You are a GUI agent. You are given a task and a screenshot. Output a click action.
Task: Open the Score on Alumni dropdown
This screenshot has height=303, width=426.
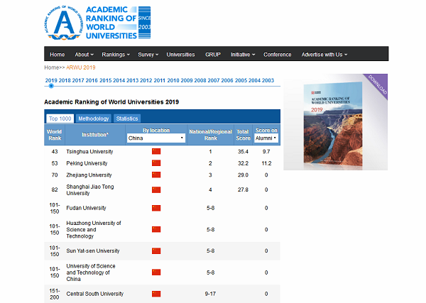point(266,138)
